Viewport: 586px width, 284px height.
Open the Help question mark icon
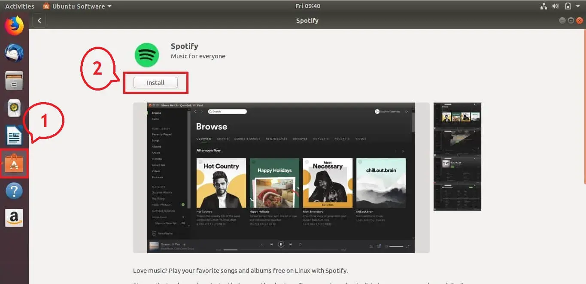pos(14,191)
